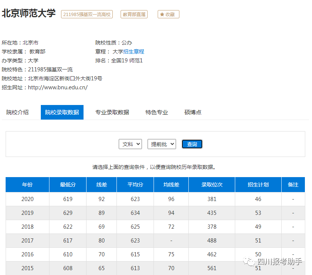Click the 线差 column header

102,185
